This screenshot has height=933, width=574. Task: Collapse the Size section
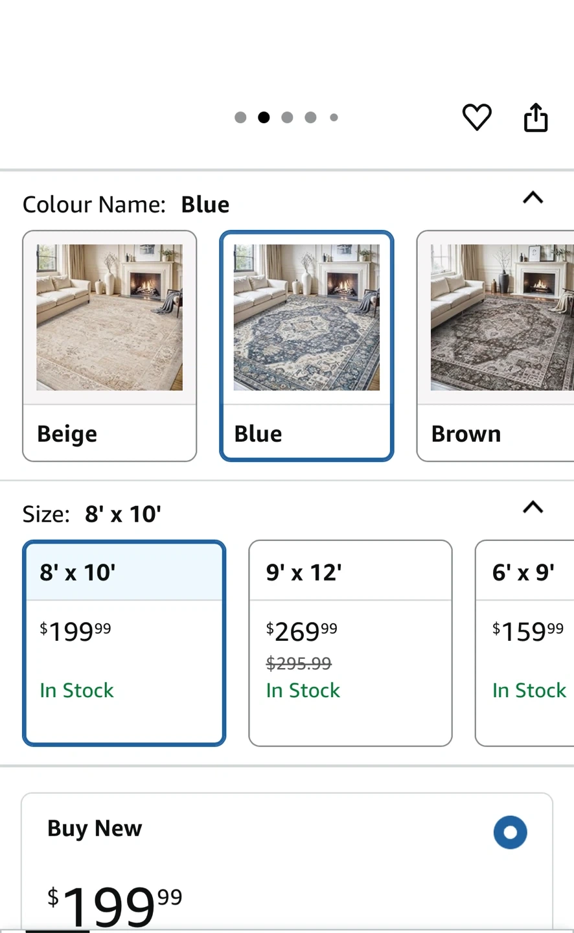pyautogui.click(x=533, y=507)
